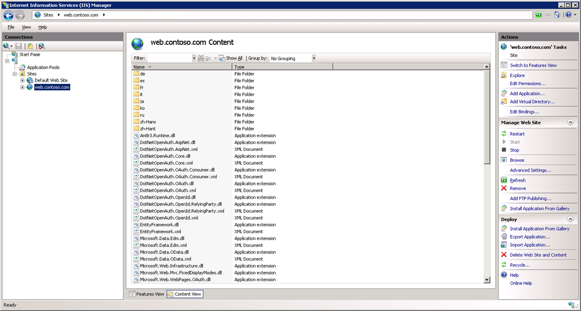Click the red X Delete Web Site and Content icon

point(504,255)
